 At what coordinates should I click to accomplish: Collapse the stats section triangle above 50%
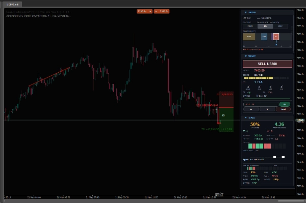tap(246, 118)
